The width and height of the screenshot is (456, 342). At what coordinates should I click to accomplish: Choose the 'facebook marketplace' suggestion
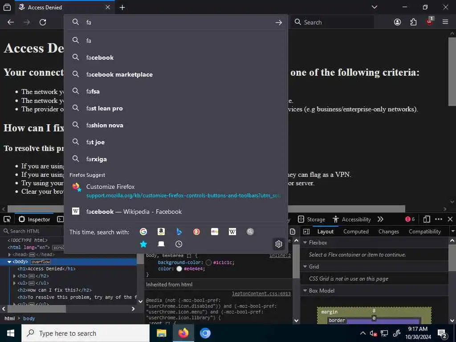[x=176, y=74]
